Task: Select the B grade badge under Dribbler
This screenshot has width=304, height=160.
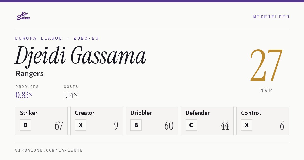Action: 136,125
